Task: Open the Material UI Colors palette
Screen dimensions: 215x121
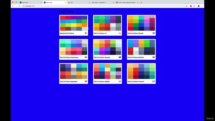Action: (x=74, y=26)
